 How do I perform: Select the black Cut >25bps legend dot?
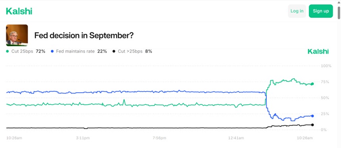114,51
